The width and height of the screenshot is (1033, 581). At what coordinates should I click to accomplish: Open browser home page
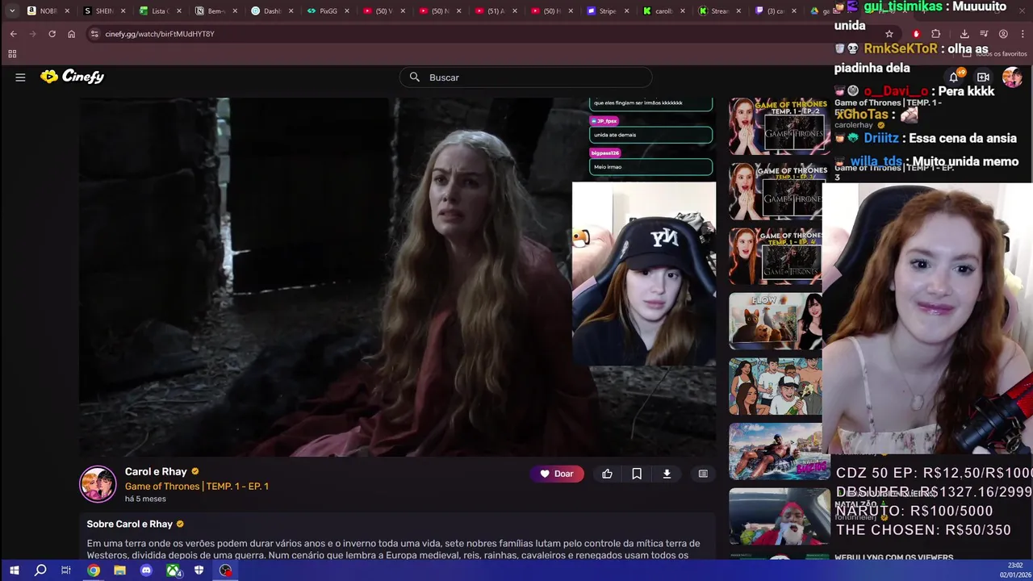[x=71, y=34]
